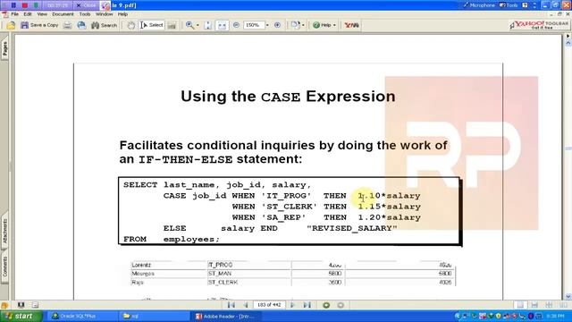This screenshot has width=572, height=322.
Task: Click the Snapshot camera tool
Action: [x=172, y=25]
